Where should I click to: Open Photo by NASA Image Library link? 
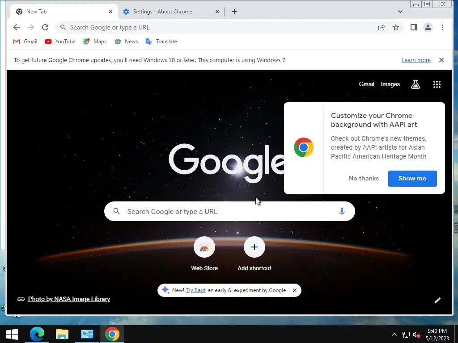point(69,299)
